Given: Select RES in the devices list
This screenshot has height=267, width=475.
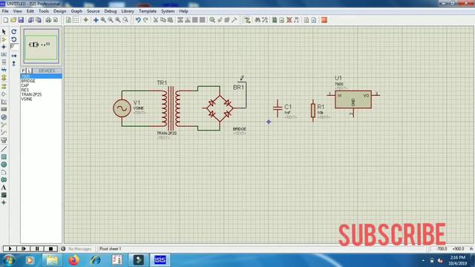Looking at the screenshot, I should 42,90.
